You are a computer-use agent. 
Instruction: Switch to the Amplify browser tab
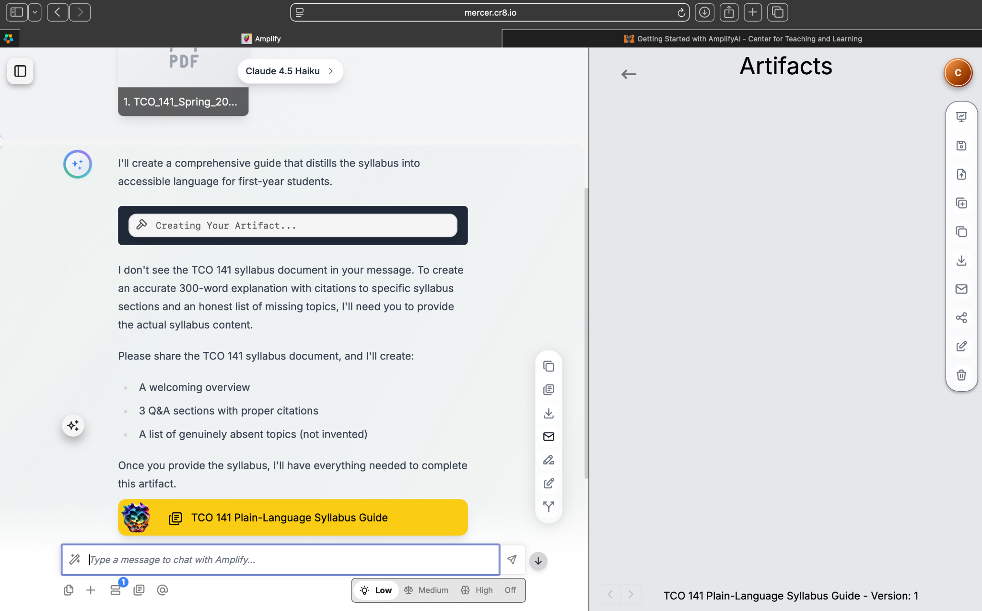coord(261,39)
